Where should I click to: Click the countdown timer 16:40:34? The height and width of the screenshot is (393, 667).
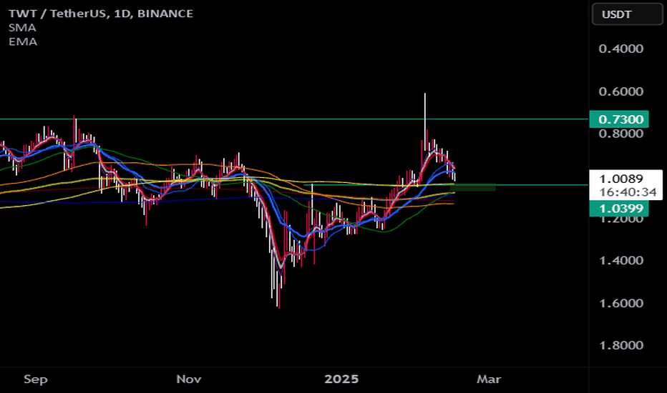click(x=628, y=192)
